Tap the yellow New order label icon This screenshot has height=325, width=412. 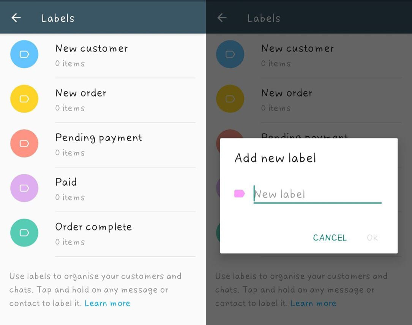click(x=24, y=99)
